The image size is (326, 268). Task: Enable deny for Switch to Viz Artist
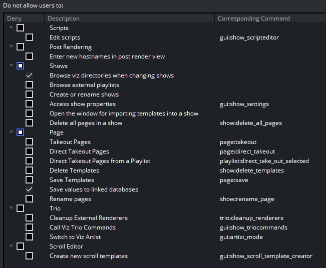click(x=30, y=237)
